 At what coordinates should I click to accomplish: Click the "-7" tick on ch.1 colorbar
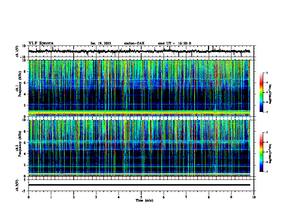click(266, 112)
